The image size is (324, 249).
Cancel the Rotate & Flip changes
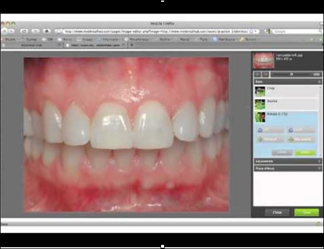tap(282, 153)
